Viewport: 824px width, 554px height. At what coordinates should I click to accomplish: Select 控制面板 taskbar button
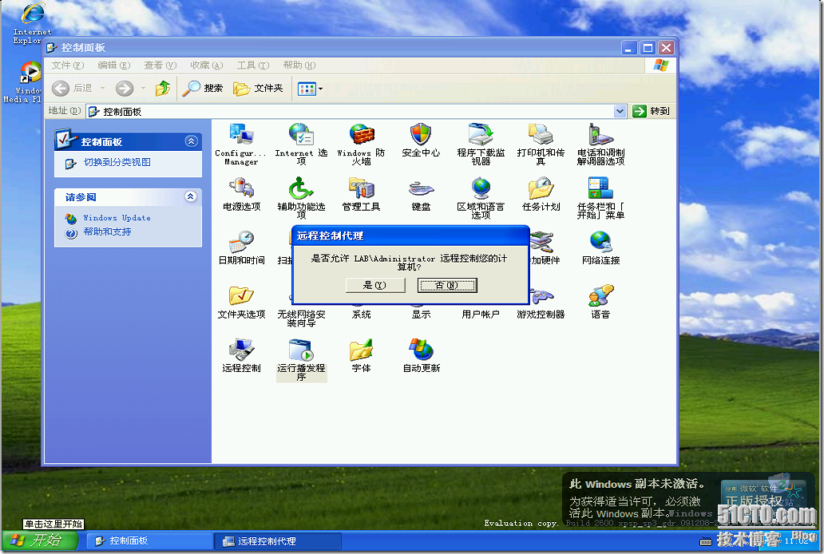pyautogui.click(x=149, y=541)
